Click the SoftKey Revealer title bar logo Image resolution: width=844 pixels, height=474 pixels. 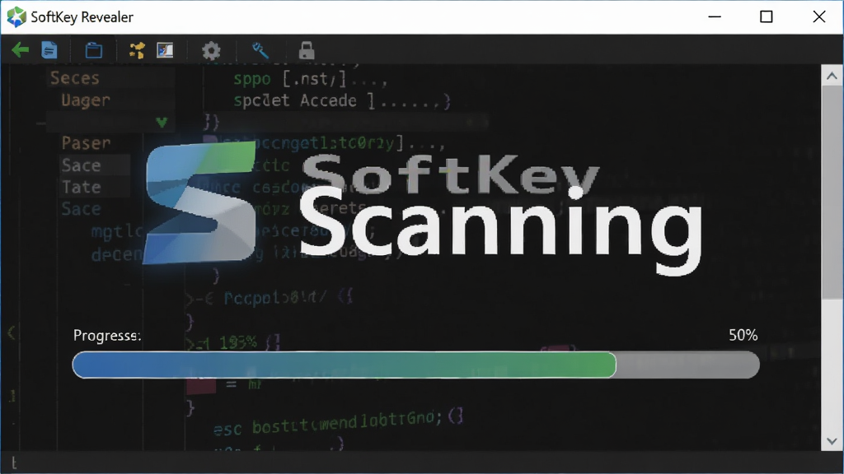coord(16,16)
